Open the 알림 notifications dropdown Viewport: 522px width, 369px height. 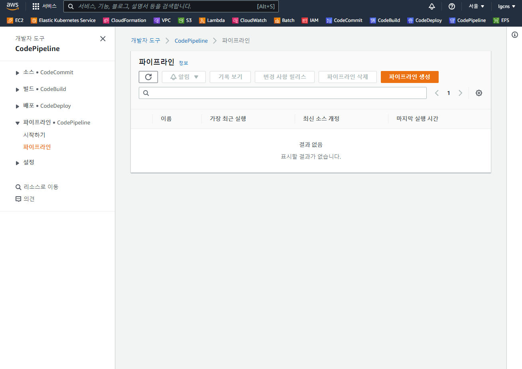(x=184, y=77)
